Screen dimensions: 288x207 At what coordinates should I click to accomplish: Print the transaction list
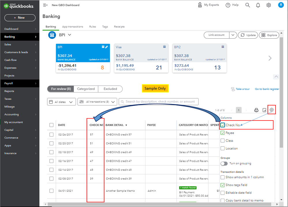[256, 110]
